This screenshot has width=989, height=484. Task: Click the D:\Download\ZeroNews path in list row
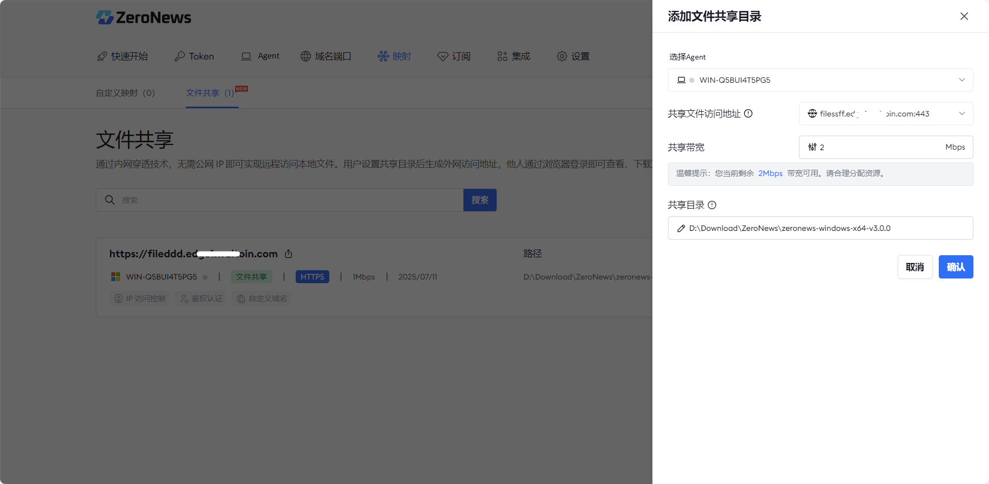pos(588,277)
